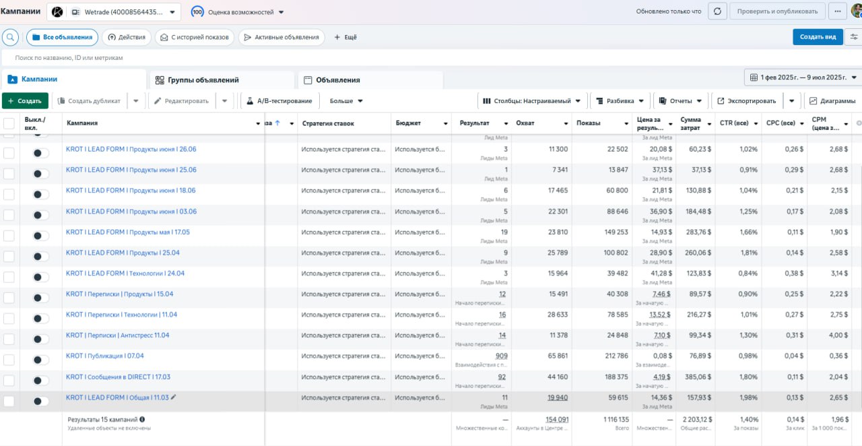This screenshot has height=446, width=862.
Task: Check the box for Публикация 07.04 campaign
Action: point(9,360)
